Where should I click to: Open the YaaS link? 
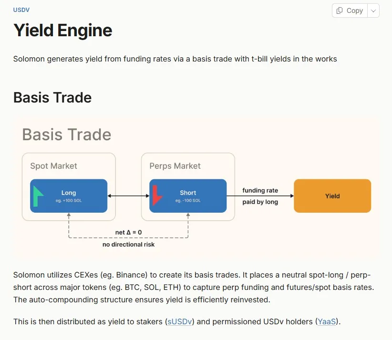tap(327, 321)
